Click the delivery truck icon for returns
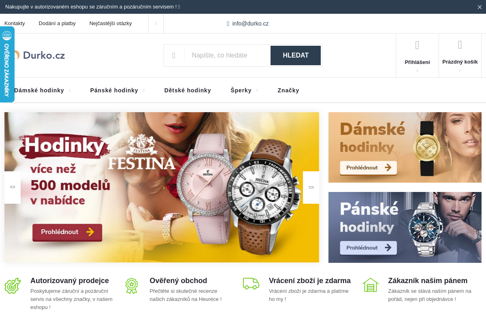This screenshot has height=324, width=486. point(251,283)
